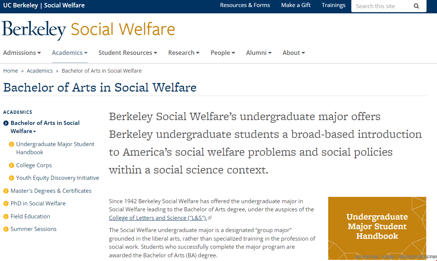The height and width of the screenshot is (261, 437).
Task: Click the search magnifier icon
Action: (416, 6)
